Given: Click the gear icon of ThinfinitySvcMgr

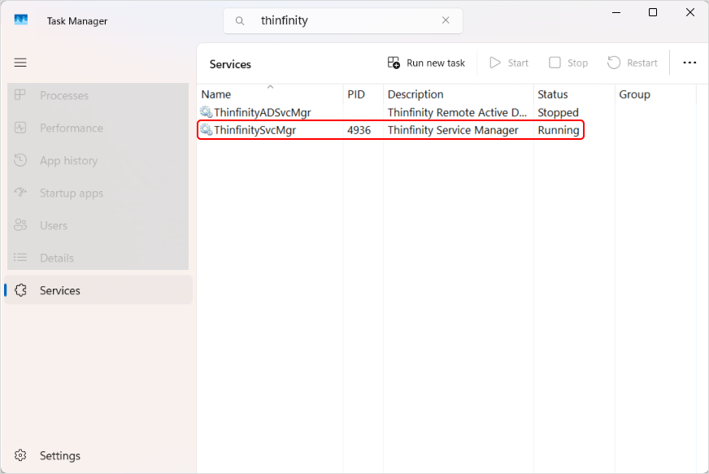Looking at the screenshot, I should pyautogui.click(x=207, y=130).
